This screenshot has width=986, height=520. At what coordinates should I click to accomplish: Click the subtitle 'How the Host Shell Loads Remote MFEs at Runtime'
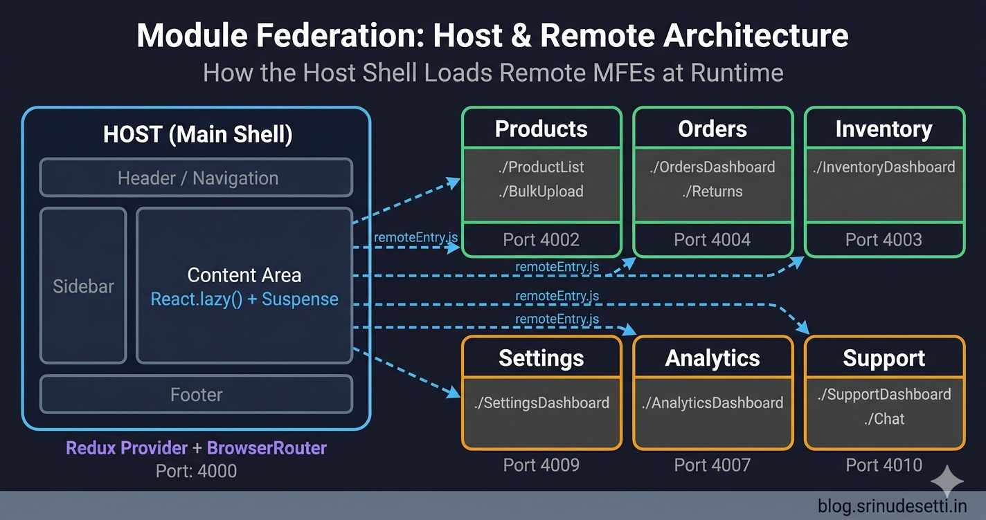coord(493,73)
